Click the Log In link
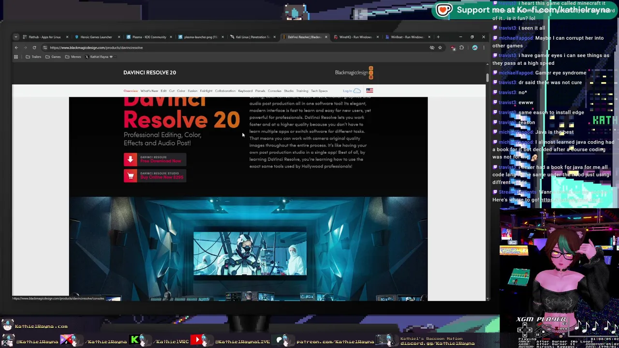The width and height of the screenshot is (619, 348). (347, 91)
